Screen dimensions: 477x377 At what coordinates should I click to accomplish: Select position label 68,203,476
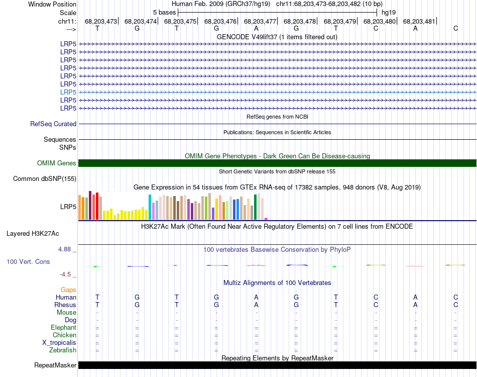(x=220, y=21)
